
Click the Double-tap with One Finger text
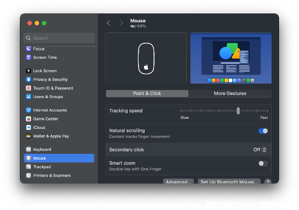click(x=136, y=169)
